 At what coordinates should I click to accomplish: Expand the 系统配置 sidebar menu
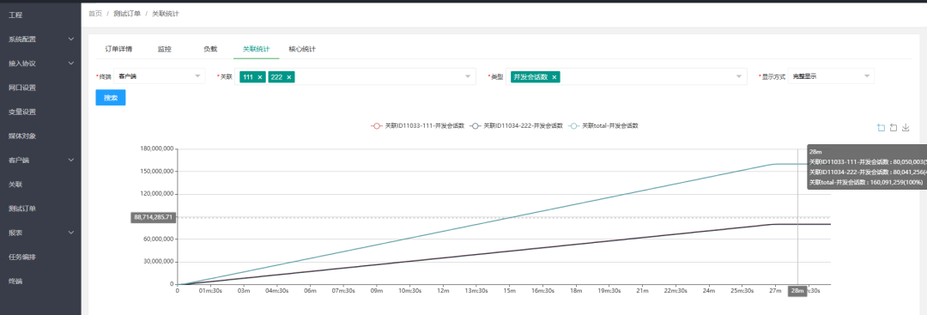(40, 39)
